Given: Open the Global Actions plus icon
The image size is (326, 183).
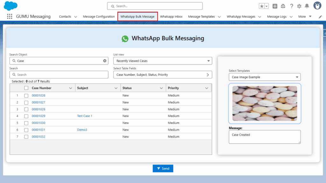Looking at the screenshot, I should coord(275,6).
